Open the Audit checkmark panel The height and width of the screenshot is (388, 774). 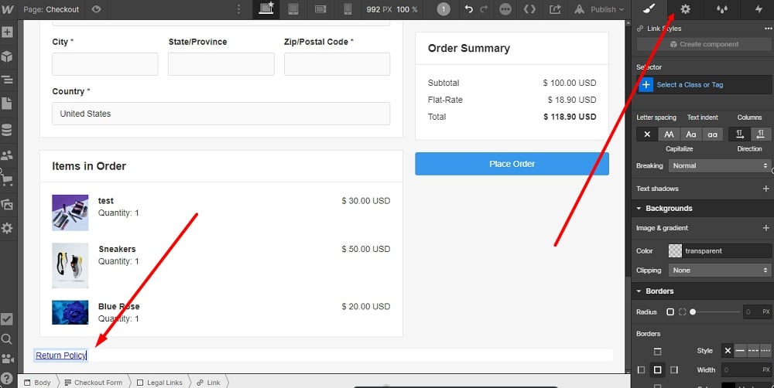(7, 319)
